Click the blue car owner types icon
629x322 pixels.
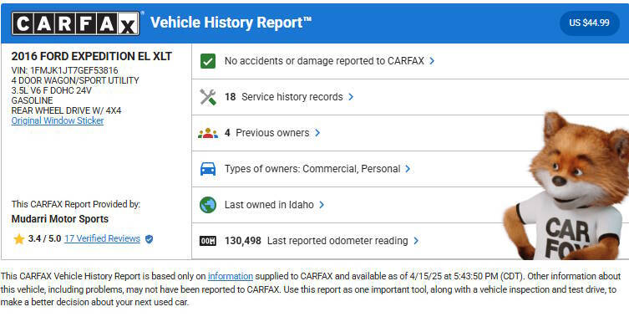click(208, 169)
